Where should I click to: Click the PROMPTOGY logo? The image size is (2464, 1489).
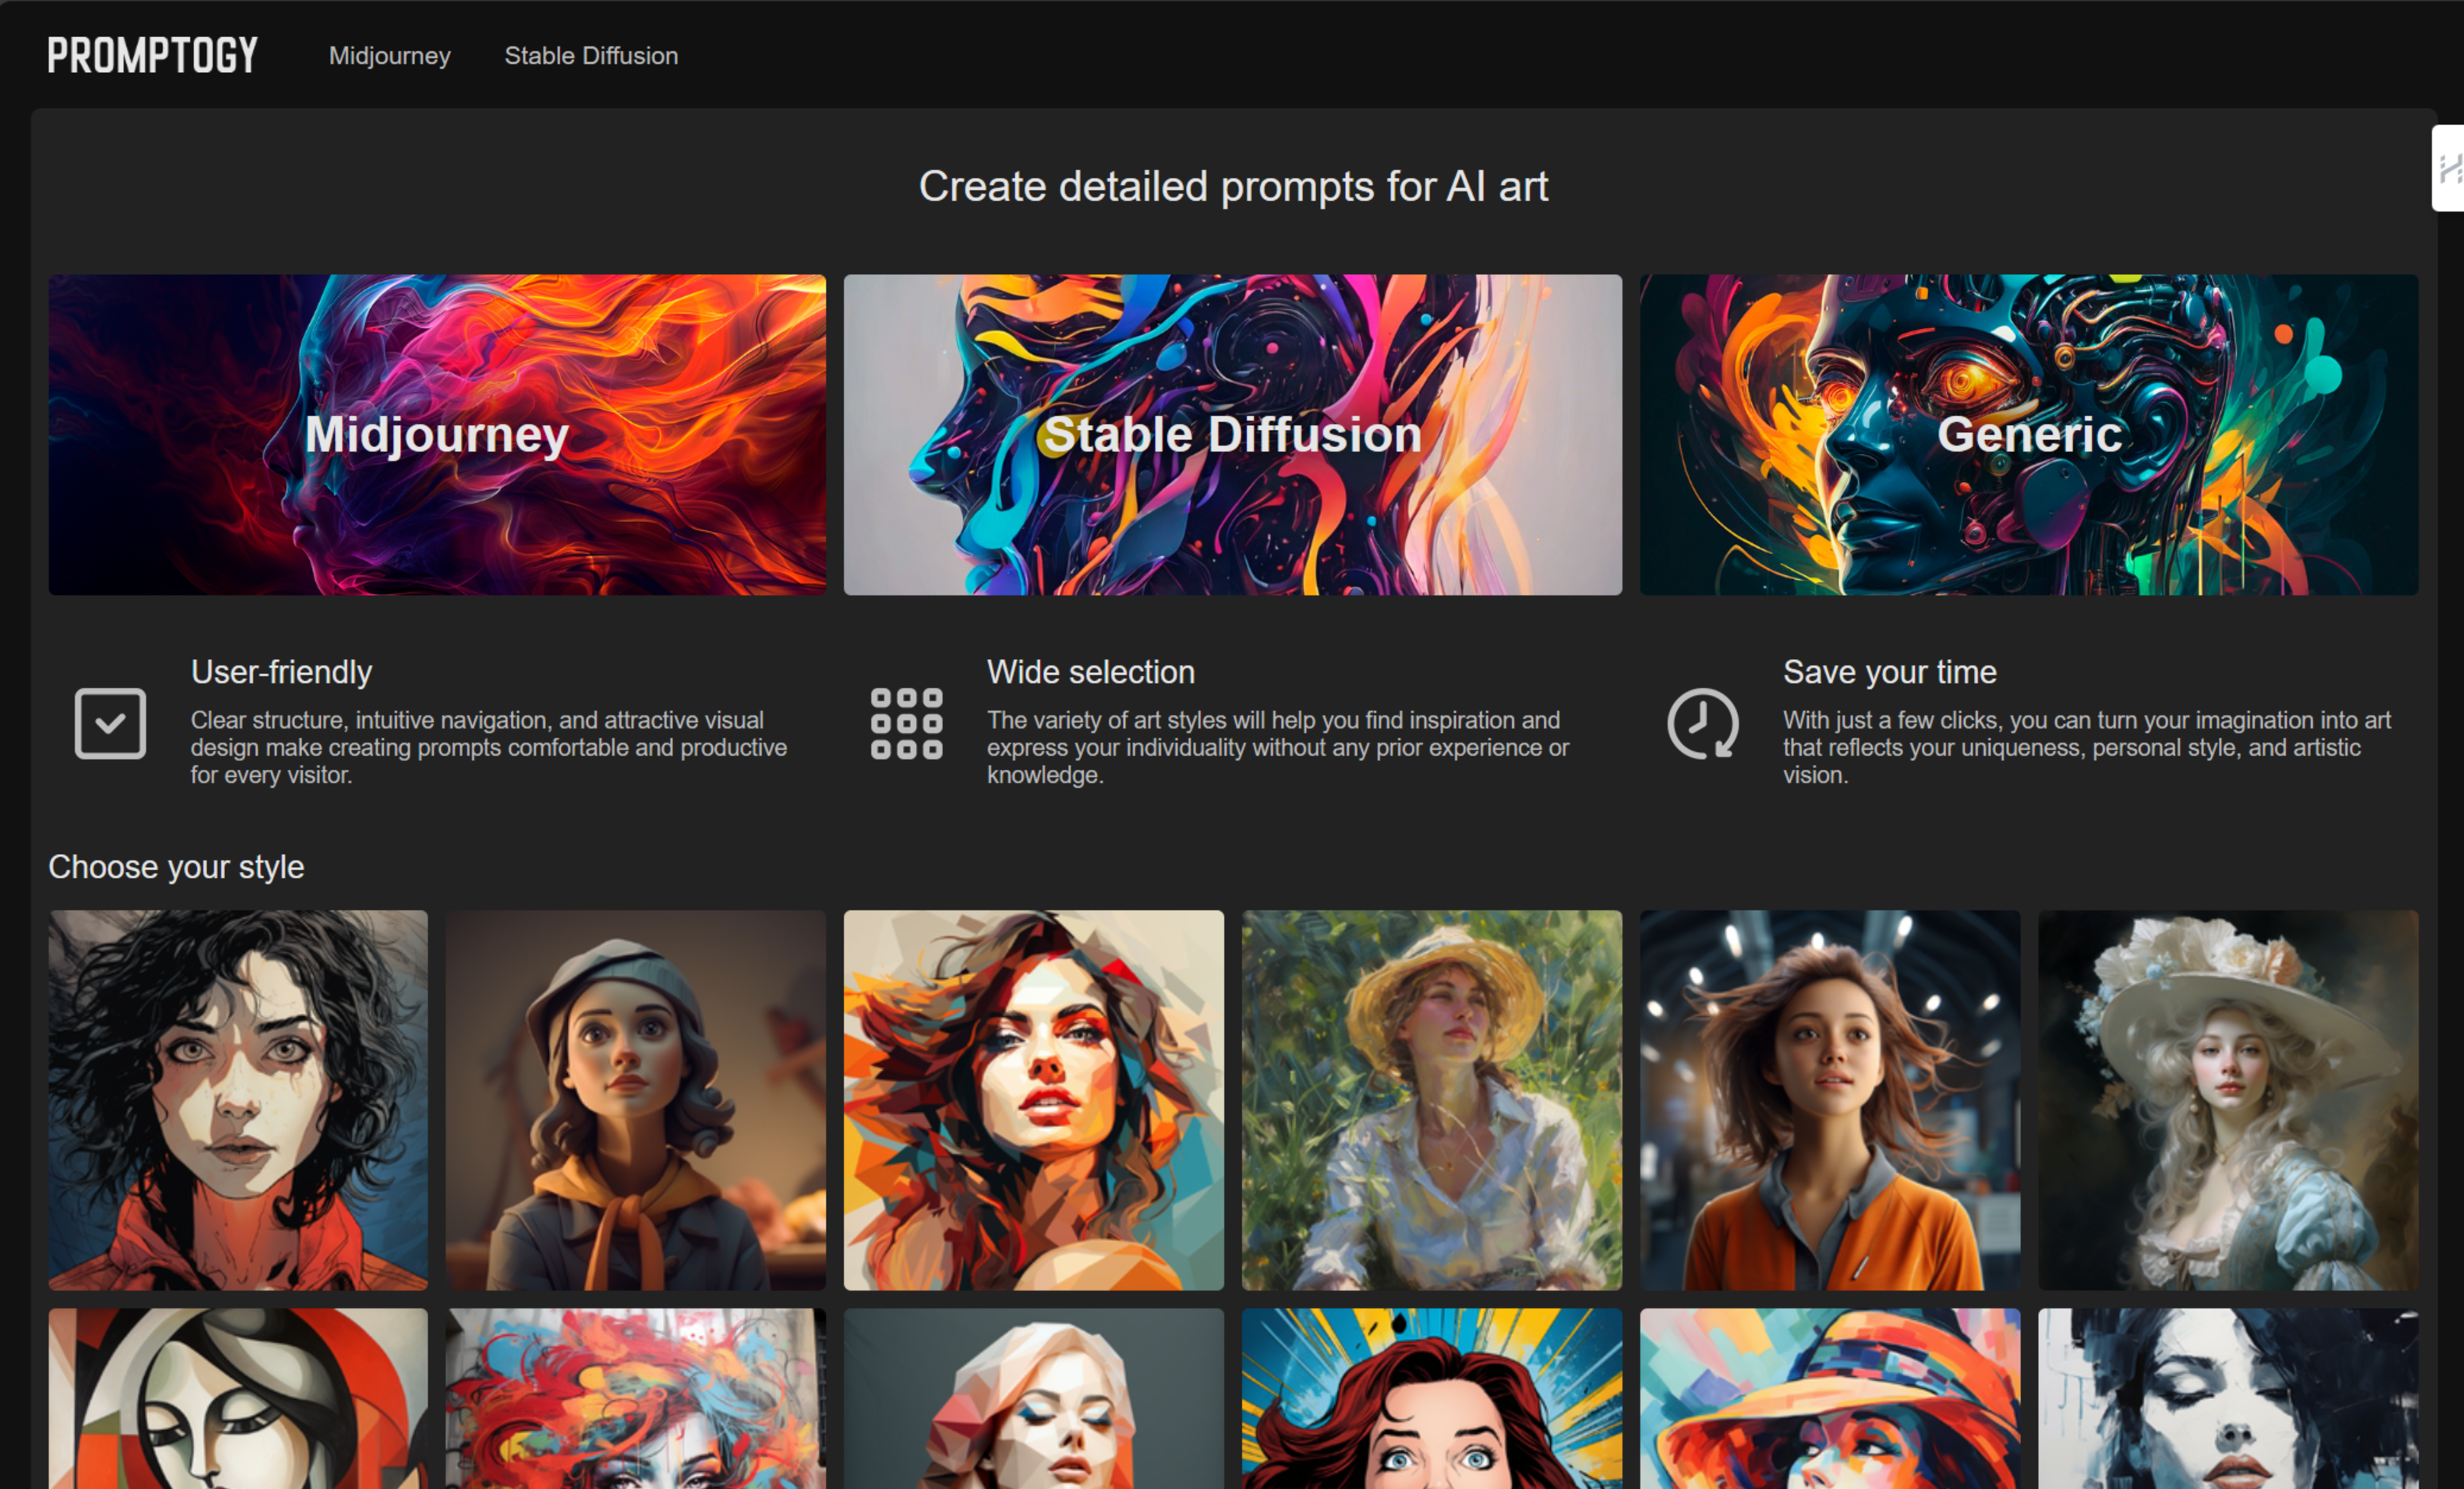pyautogui.click(x=152, y=55)
